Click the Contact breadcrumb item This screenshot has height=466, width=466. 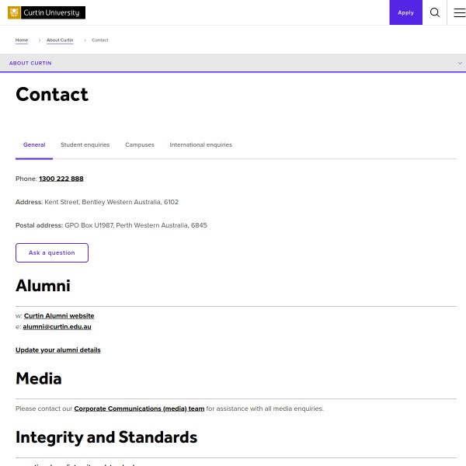click(100, 40)
